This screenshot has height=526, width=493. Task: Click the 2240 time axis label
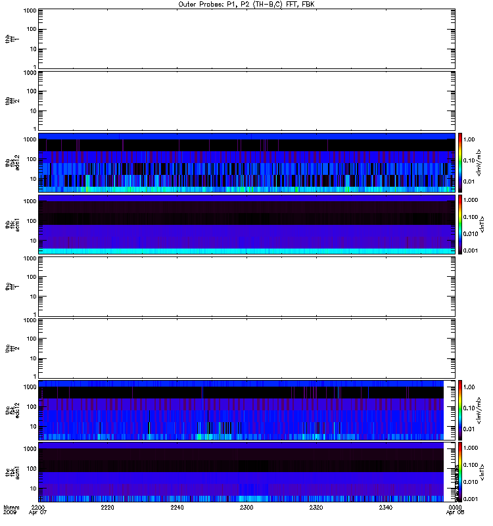[177, 508]
